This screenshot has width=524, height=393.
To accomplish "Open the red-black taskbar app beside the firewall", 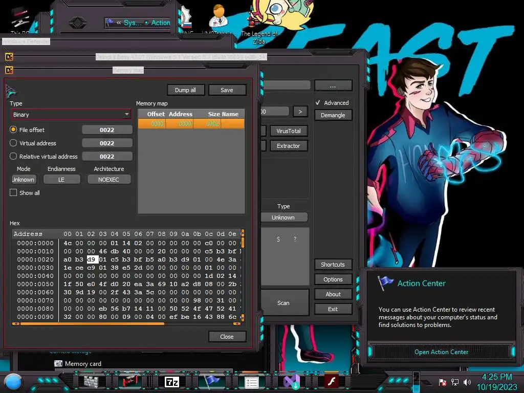I will tap(129, 381).
